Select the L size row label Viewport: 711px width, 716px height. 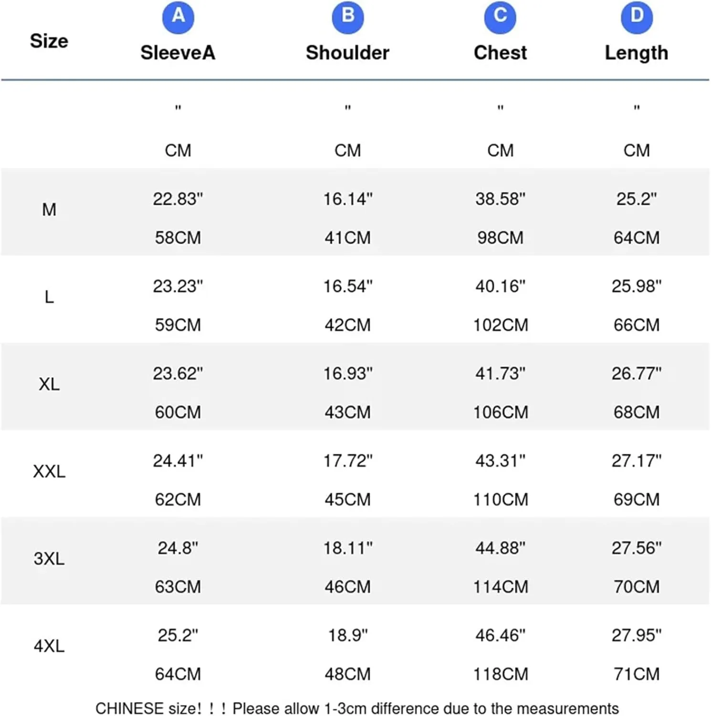(x=49, y=297)
